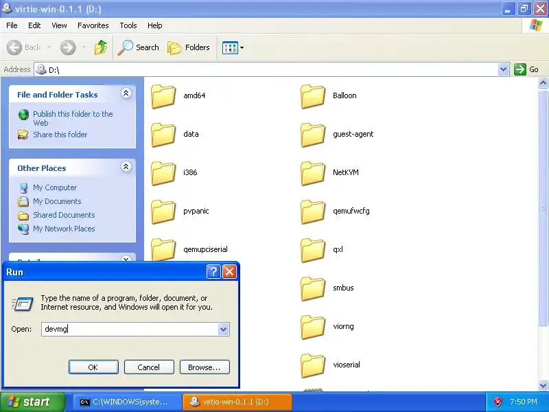Click Publish this folder to the Web
The width and height of the screenshot is (549, 412).
pyautogui.click(x=73, y=118)
